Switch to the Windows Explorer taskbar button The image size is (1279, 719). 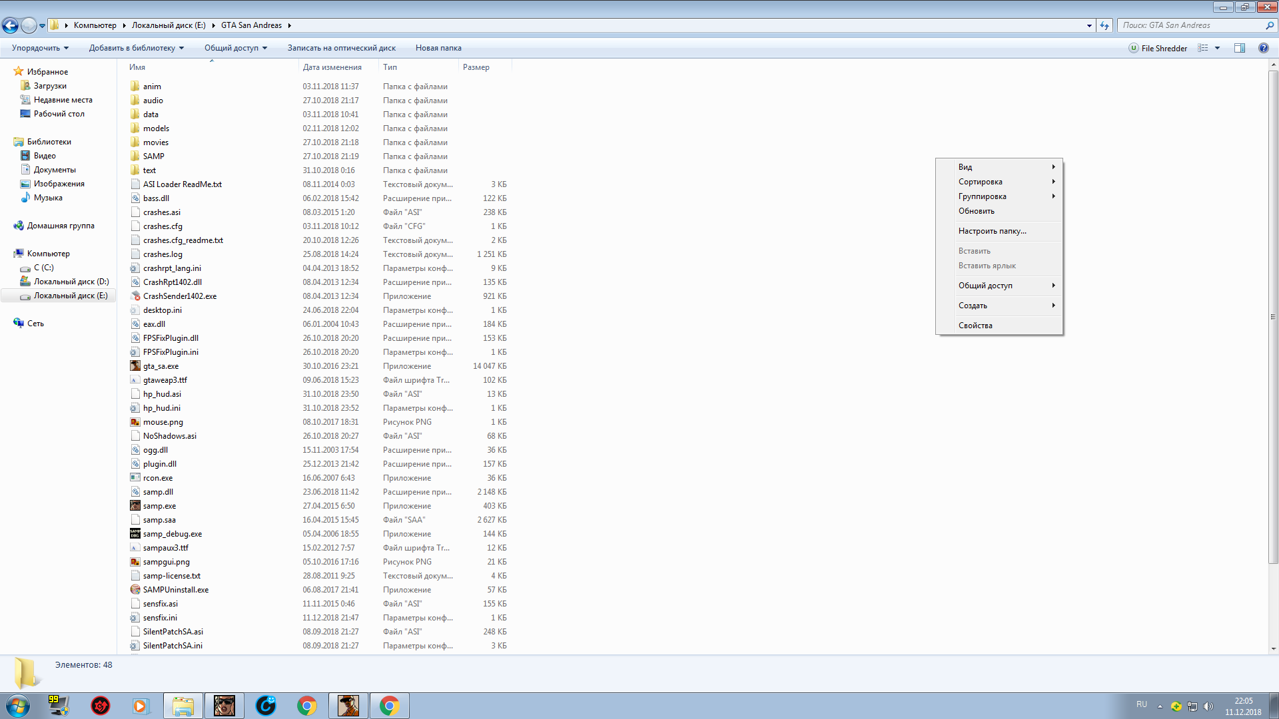coord(183,706)
